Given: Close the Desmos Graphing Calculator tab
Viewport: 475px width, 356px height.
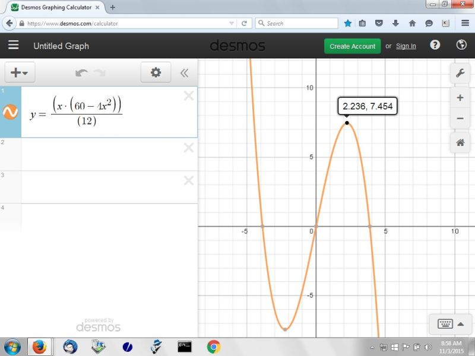Looking at the screenshot, I should point(97,7).
